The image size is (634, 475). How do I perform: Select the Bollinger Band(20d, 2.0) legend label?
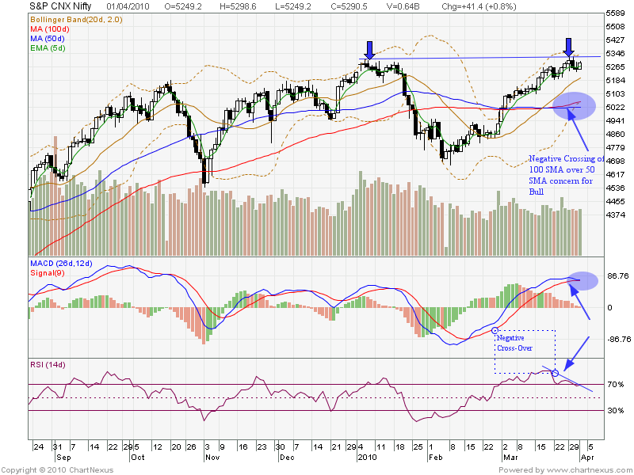[76, 19]
